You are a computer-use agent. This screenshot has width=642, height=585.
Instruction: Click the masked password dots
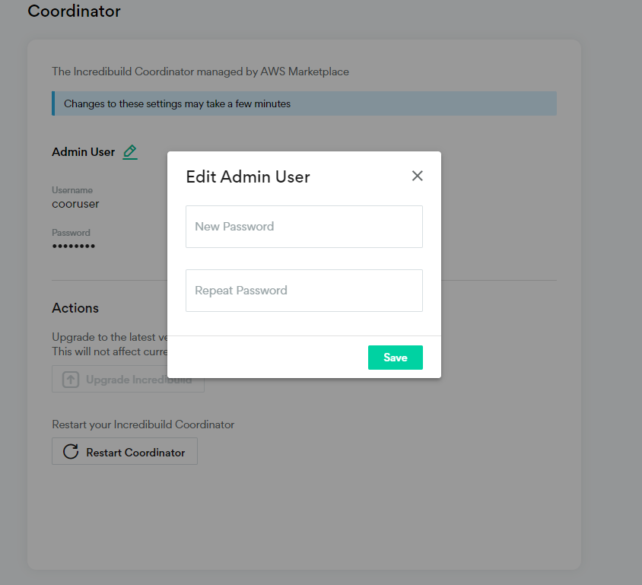point(73,246)
